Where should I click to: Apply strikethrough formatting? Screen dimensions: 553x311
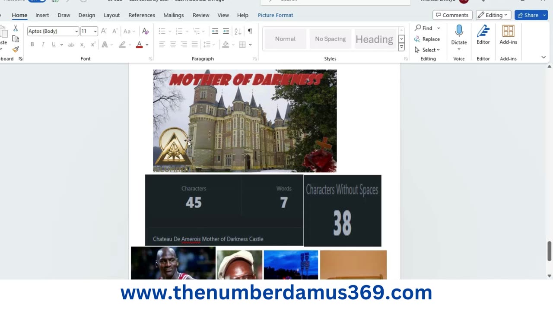point(71,44)
